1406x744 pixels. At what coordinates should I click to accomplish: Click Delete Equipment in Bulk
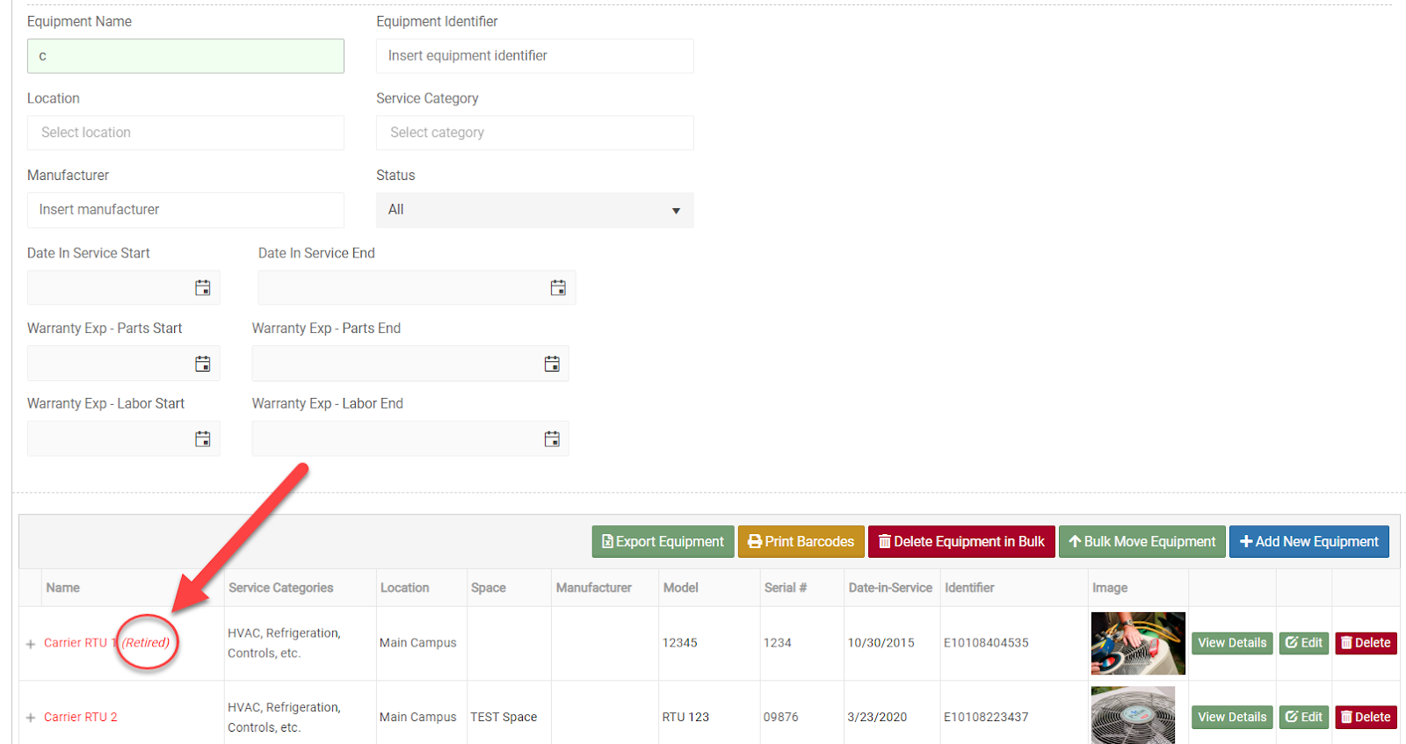point(961,542)
